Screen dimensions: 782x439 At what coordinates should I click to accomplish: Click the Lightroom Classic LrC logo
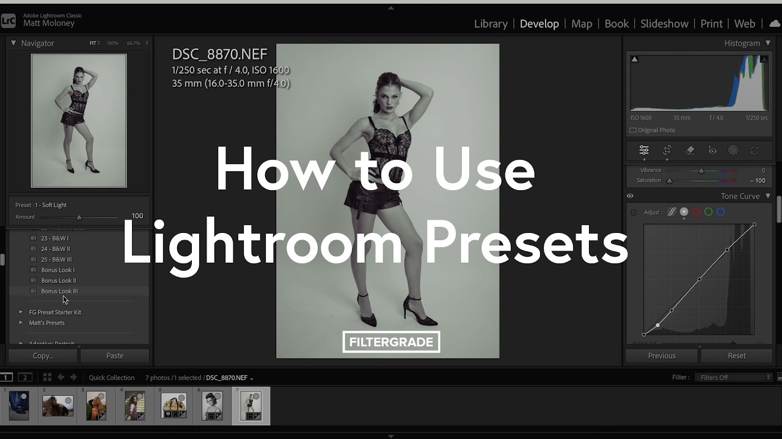pos(8,21)
